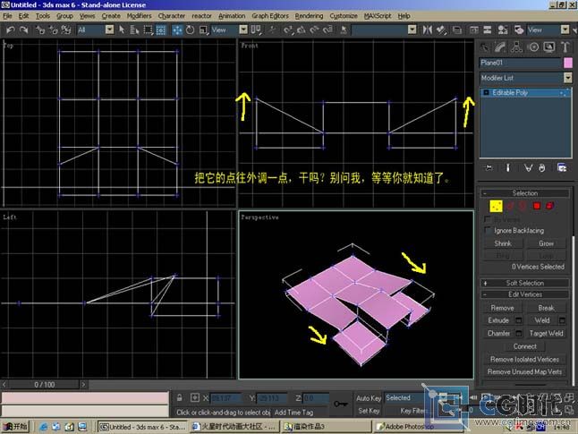Click the pink object color swatch
578x434 pixels.
(x=566, y=63)
